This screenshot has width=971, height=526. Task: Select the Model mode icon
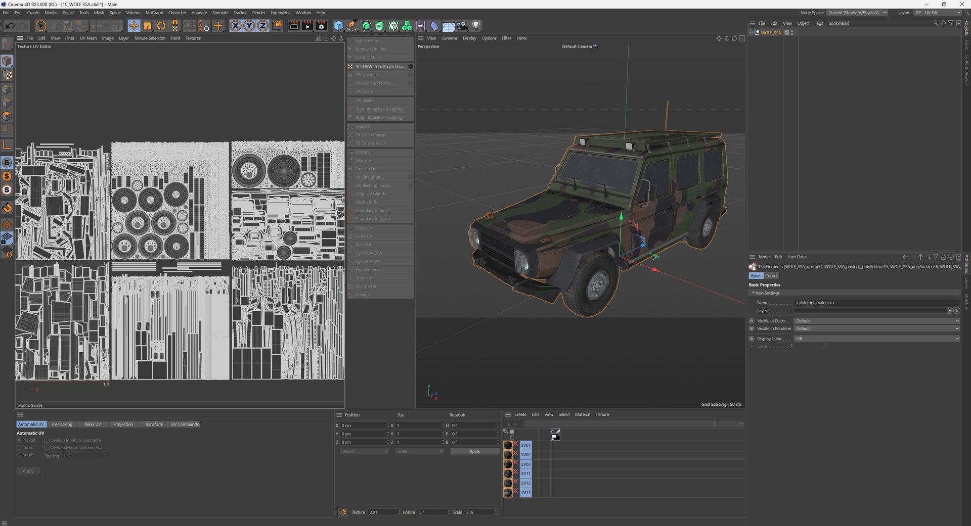click(7, 61)
